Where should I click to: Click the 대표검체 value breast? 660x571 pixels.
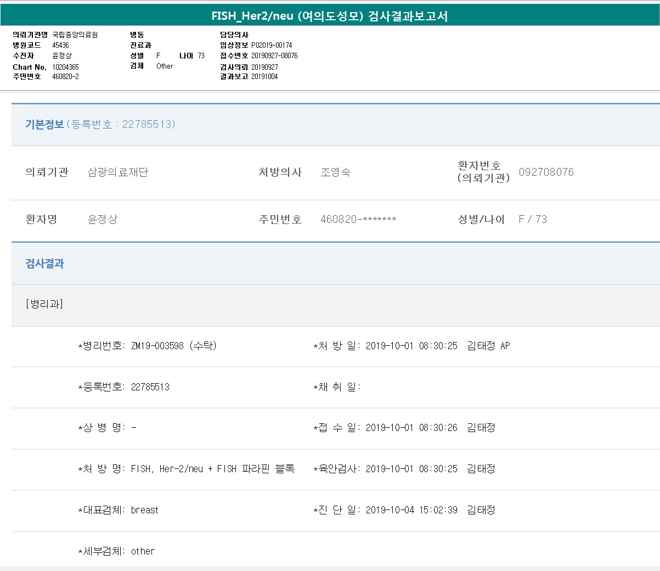[x=145, y=510]
